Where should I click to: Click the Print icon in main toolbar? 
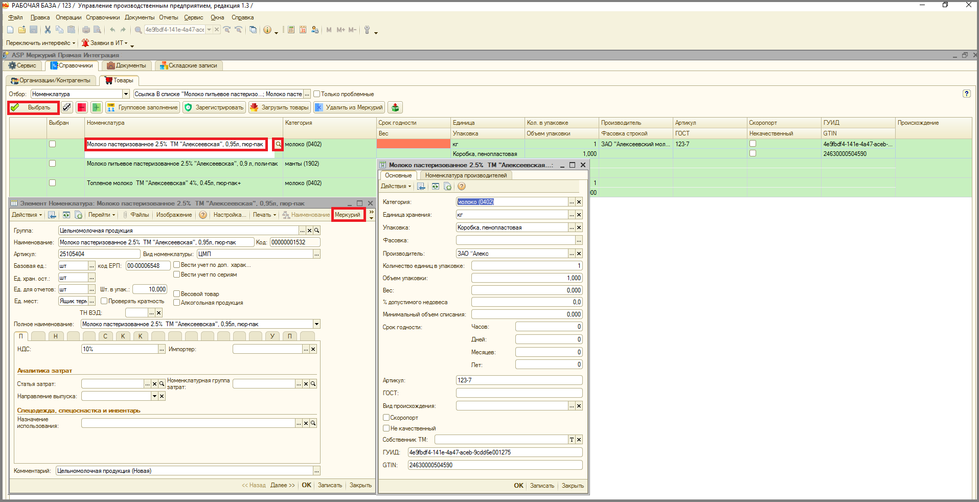click(86, 30)
